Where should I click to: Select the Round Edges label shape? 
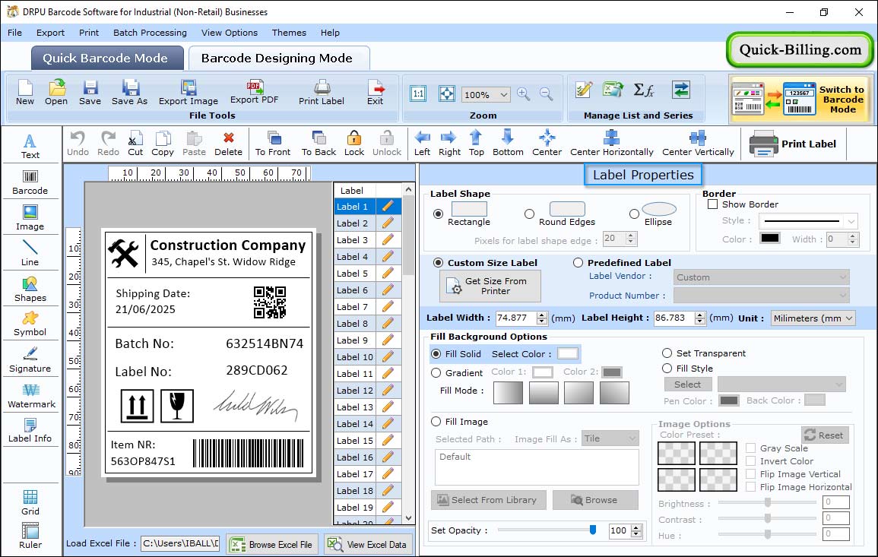tap(529, 214)
